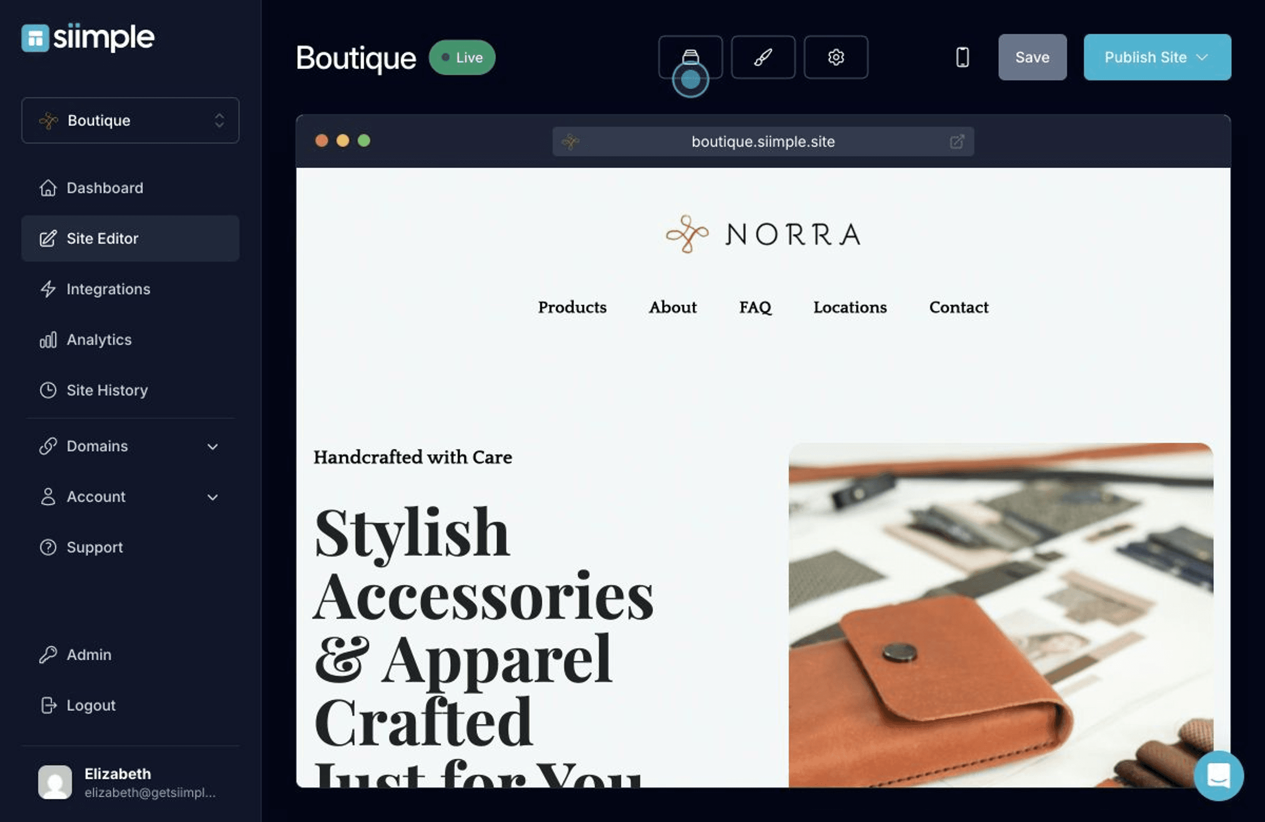Open the Boutique site selector dropdown
This screenshot has width=1265, height=822.
(x=130, y=120)
